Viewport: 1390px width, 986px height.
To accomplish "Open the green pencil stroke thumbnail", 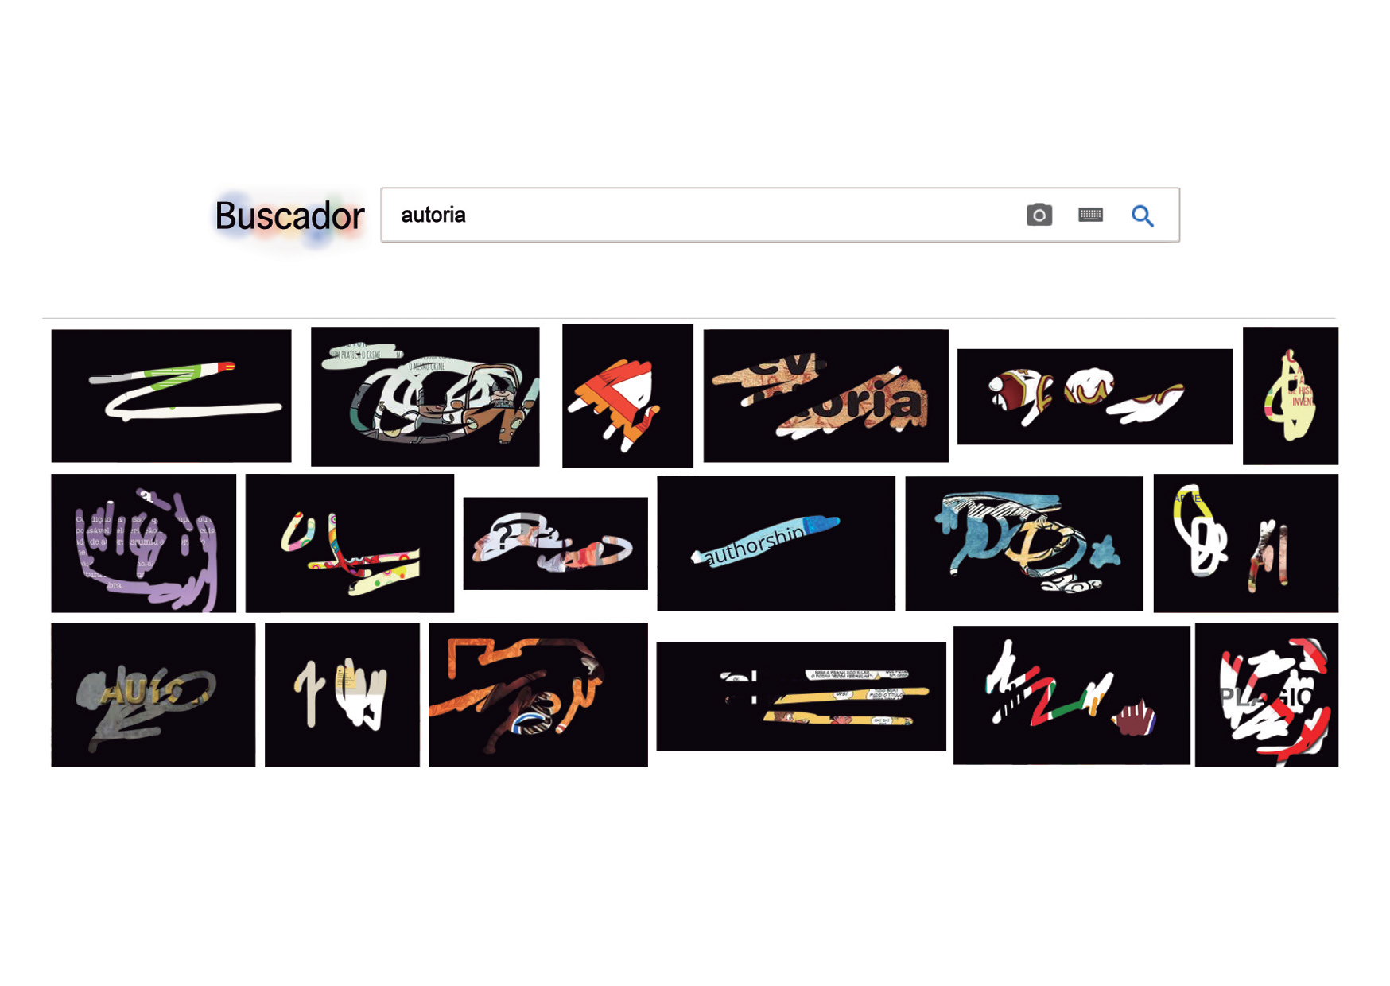I will [171, 395].
